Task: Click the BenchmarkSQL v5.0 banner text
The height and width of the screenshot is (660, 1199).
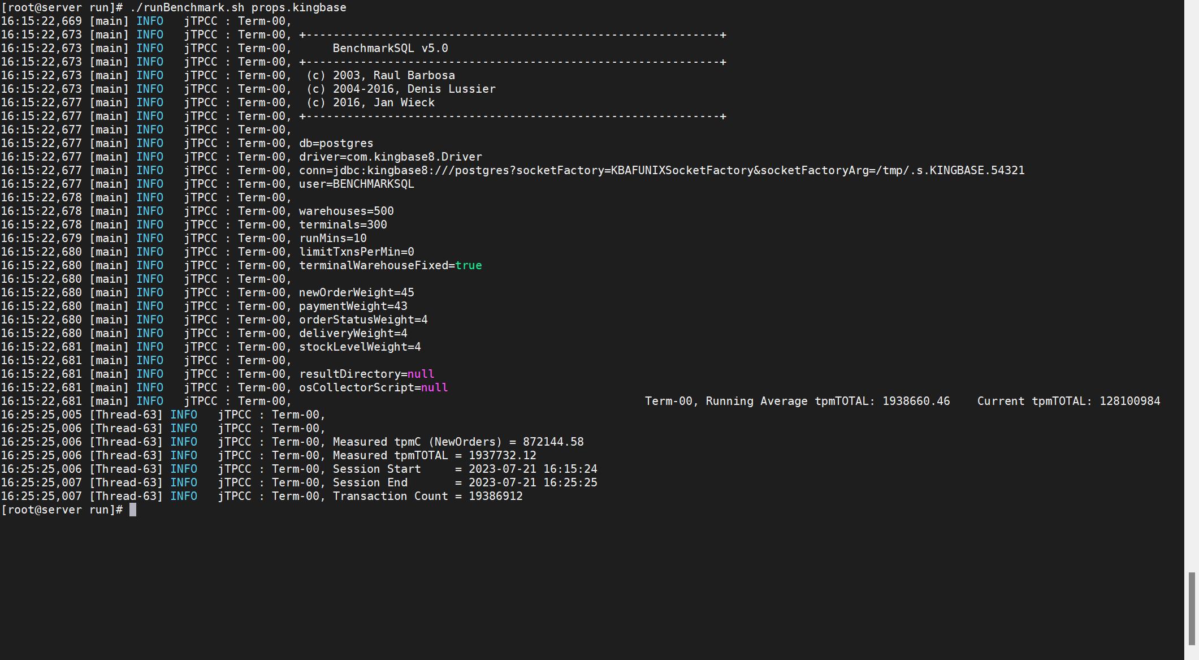Action: pyautogui.click(x=390, y=48)
